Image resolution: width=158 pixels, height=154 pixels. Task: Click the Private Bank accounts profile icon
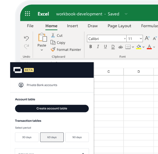coord(21,85)
